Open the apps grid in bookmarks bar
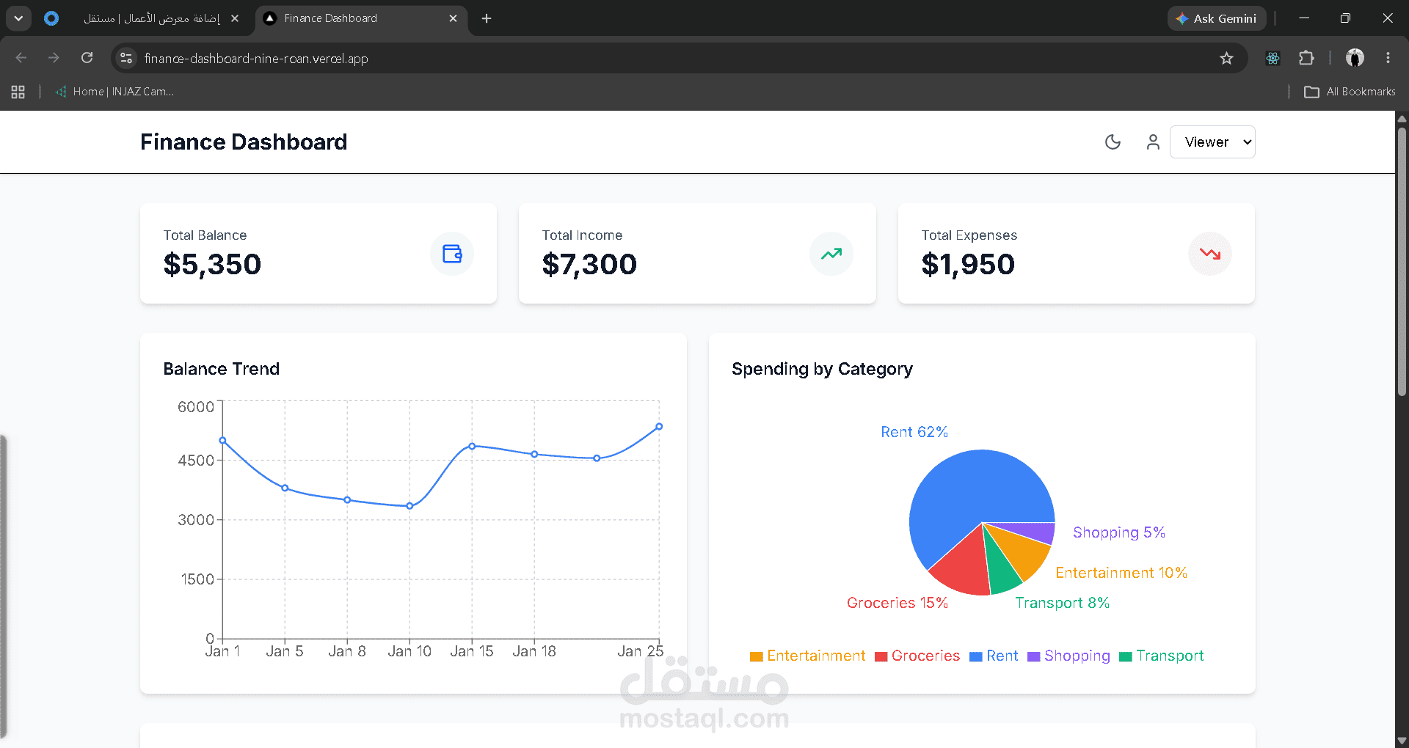Image resolution: width=1409 pixels, height=748 pixels. pos(18,92)
